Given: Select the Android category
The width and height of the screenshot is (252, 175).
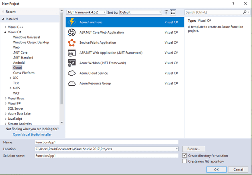Looking at the screenshot, I should pos(19,62).
